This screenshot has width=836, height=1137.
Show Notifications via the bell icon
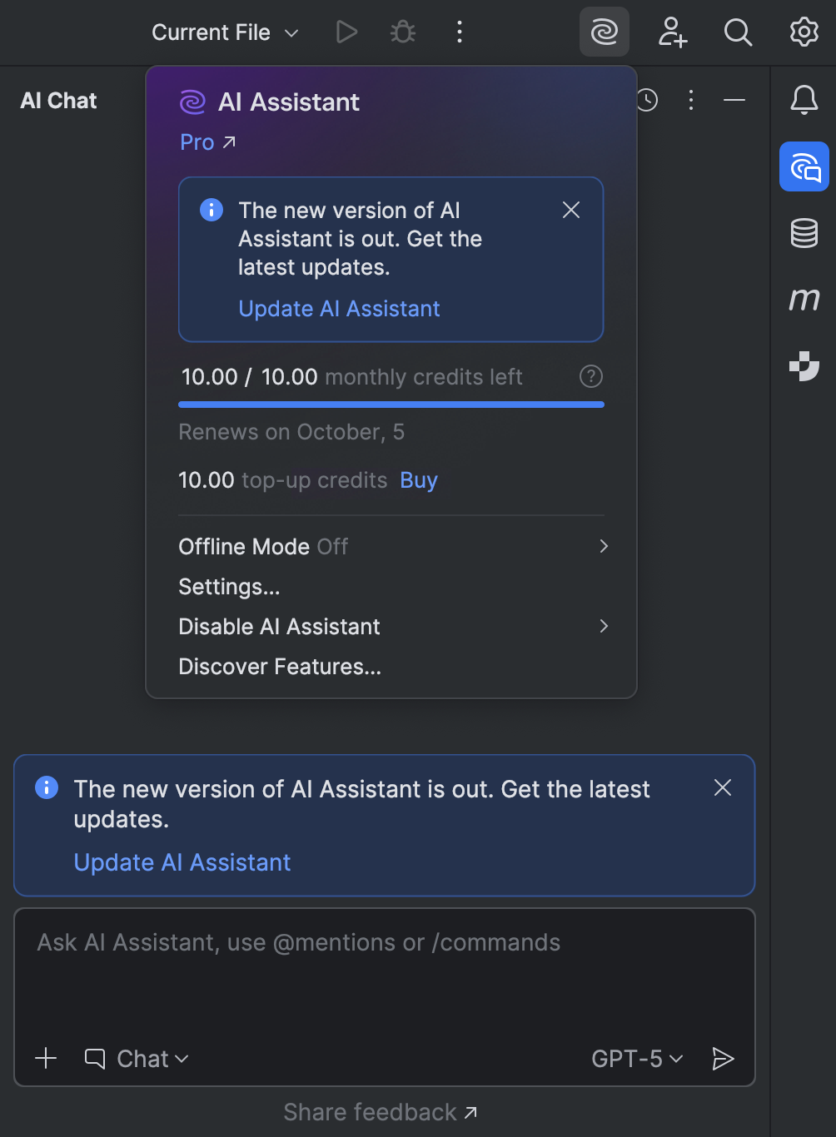pos(803,101)
